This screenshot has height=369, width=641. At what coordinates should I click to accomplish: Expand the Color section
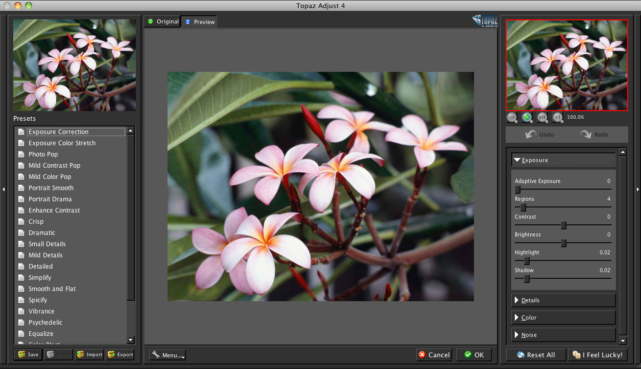click(x=563, y=318)
